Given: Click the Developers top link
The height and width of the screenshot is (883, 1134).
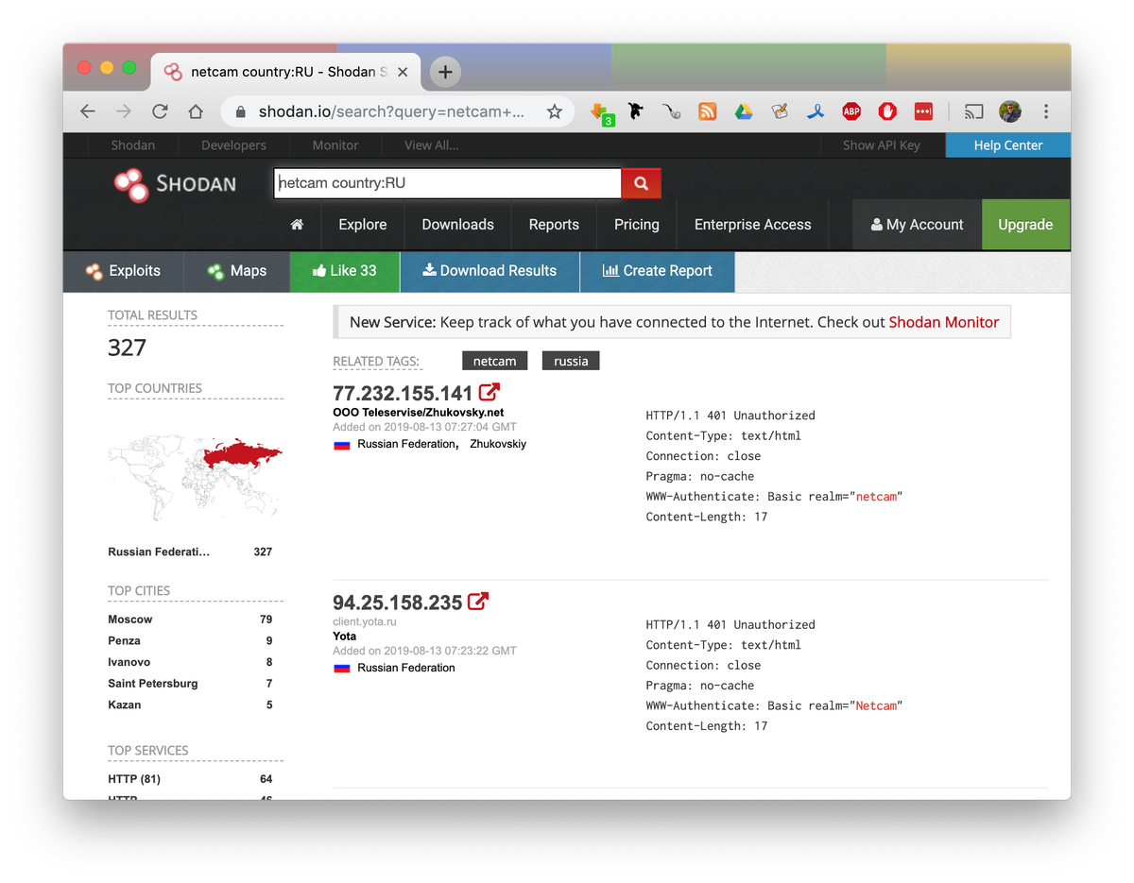Looking at the screenshot, I should (x=233, y=144).
